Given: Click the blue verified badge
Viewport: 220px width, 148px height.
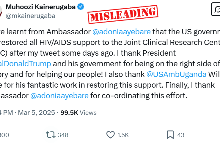Looking at the screenshot, I should pos(81,7).
